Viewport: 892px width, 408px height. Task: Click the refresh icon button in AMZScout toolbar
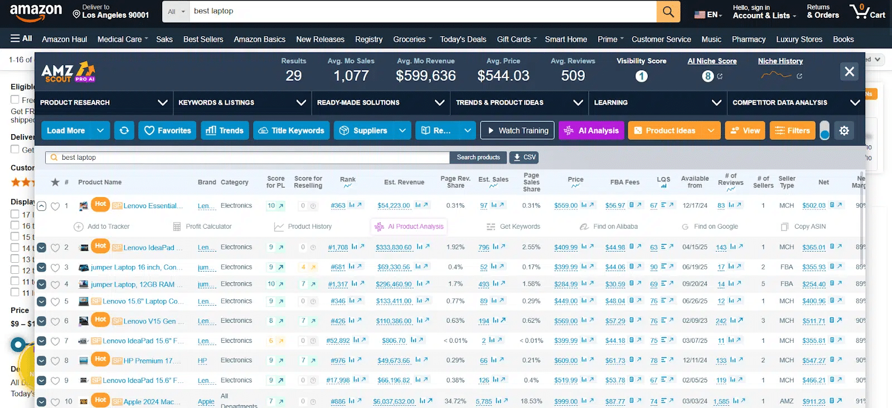click(x=124, y=130)
